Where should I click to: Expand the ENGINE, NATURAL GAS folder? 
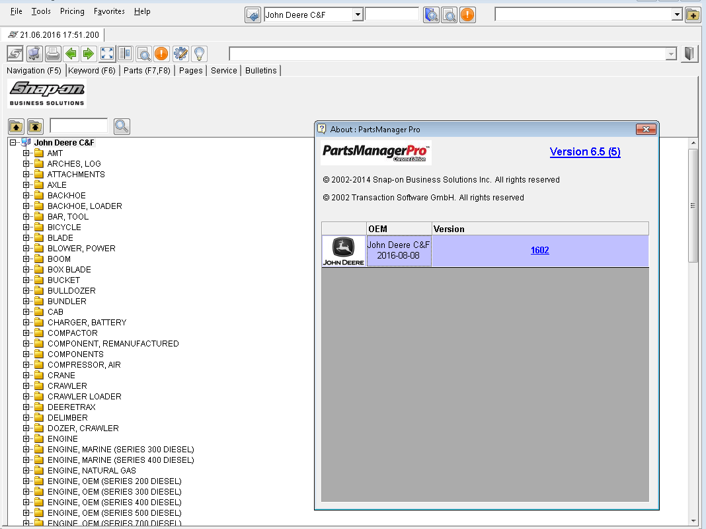pos(26,470)
